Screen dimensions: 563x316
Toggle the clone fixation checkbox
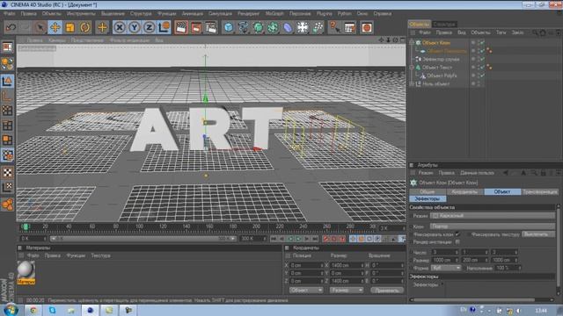click(457, 234)
